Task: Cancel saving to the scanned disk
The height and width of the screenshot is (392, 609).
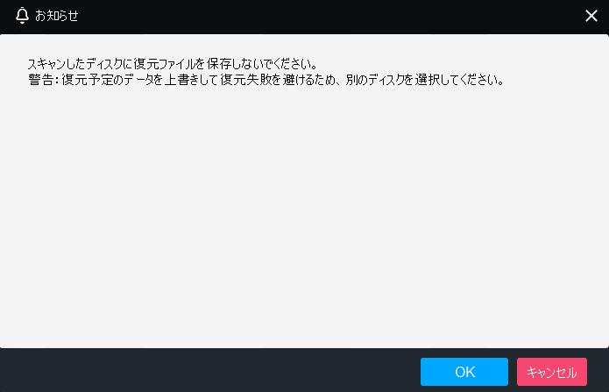Action: (x=552, y=372)
